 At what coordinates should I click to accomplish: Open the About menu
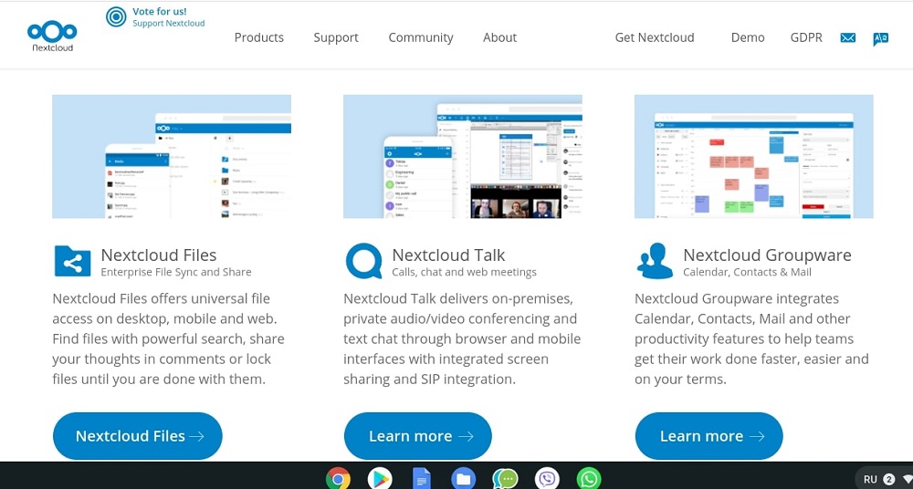pos(499,37)
